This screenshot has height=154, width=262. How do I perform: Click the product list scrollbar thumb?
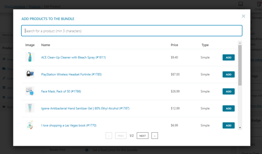point(240,65)
